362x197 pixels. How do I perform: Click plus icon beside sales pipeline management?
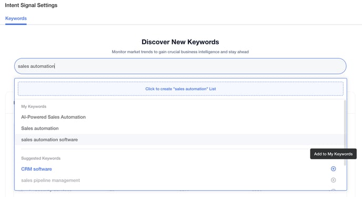click(x=333, y=180)
